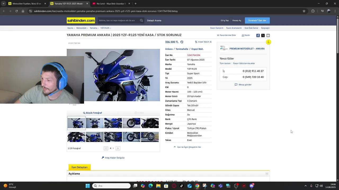Click Tüm ilanları link
This screenshot has height=190, width=339.
(225, 63)
